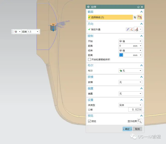166x144 pixels.
Task: Collapse the 限制 section
Action: (141, 36)
